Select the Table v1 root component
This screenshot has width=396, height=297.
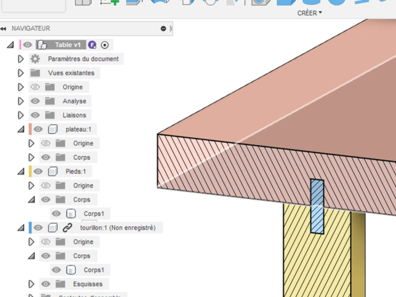click(67, 45)
